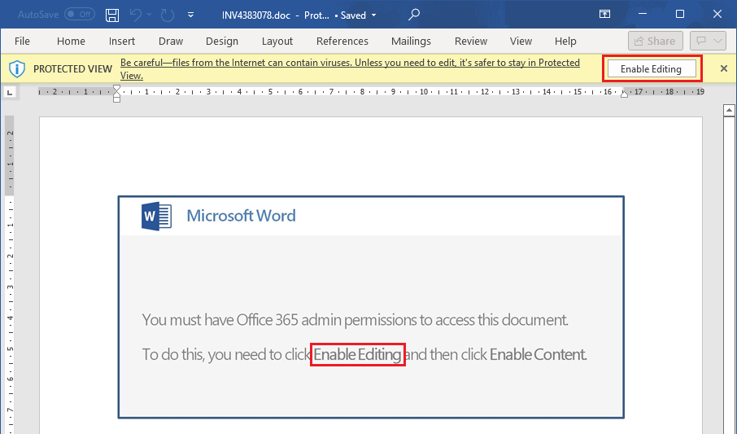This screenshot has width=737, height=434.
Task: Maximize the Word window
Action: [680, 14]
